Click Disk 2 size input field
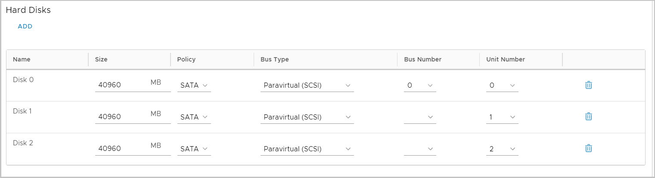 tap(121, 149)
